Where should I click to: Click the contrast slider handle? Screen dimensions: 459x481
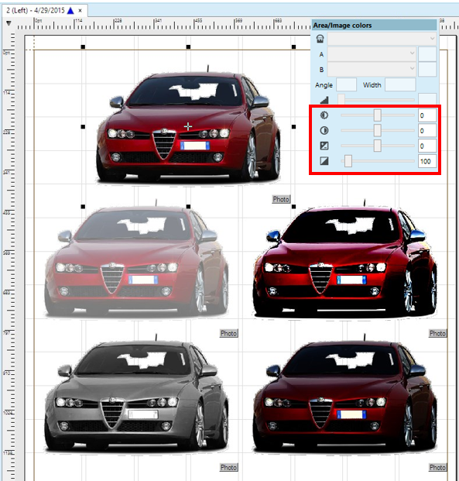coord(378,130)
